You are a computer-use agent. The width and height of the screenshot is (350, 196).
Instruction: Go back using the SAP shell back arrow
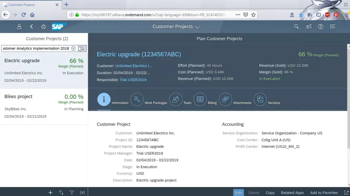pyautogui.click(x=32, y=27)
